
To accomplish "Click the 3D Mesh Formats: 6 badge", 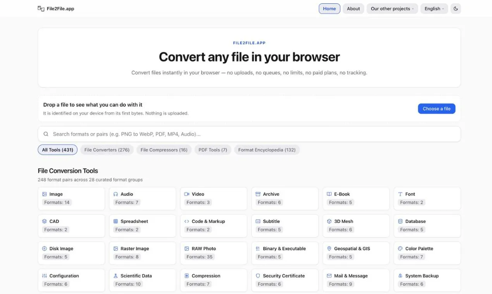I will coord(341,229).
